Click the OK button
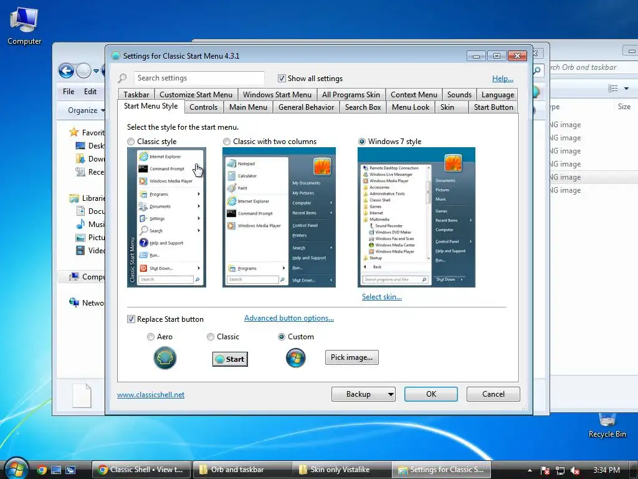The width and height of the screenshot is (638, 479). 431,394
